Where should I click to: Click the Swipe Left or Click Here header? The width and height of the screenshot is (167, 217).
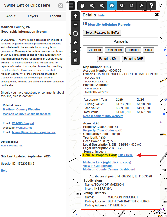coord(27,5)
